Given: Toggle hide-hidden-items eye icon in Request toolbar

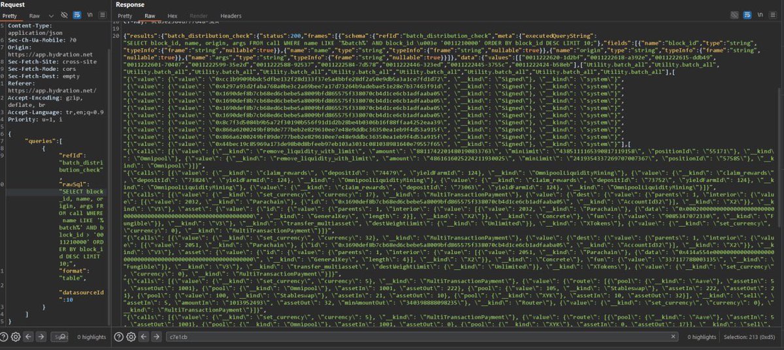Looking at the screenshot, I should (64, 15).
